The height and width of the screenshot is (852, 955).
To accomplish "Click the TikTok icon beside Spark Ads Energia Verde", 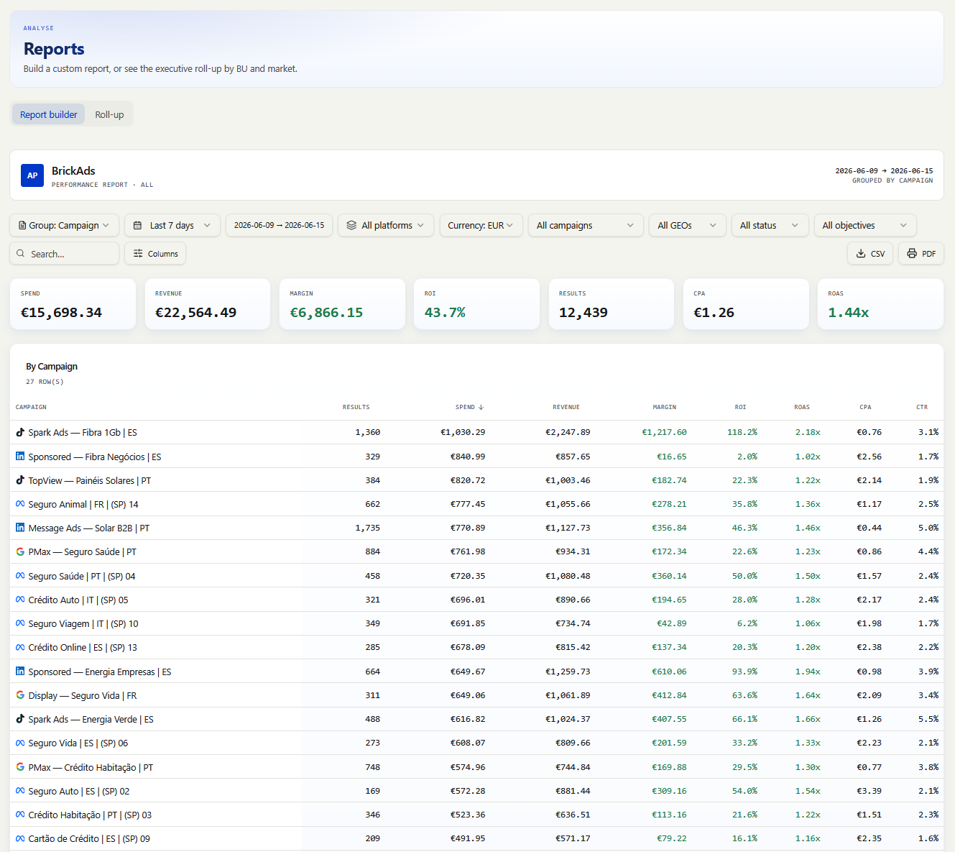I will point(20,719).
